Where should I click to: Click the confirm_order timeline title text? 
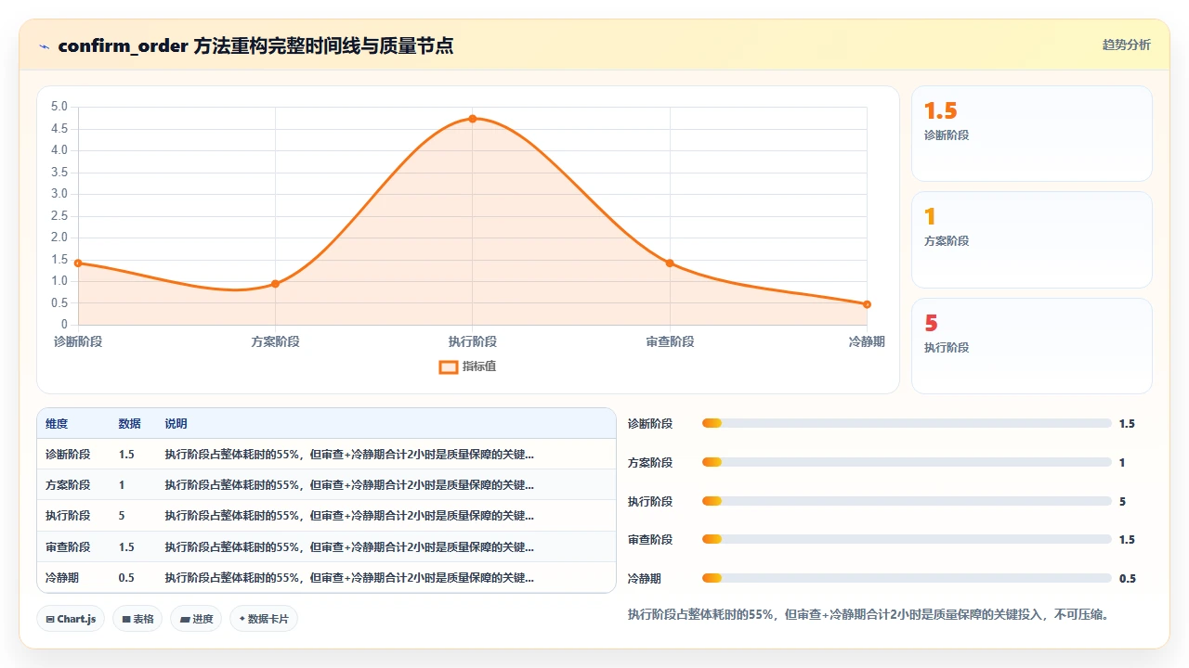[x=255, y=46]
